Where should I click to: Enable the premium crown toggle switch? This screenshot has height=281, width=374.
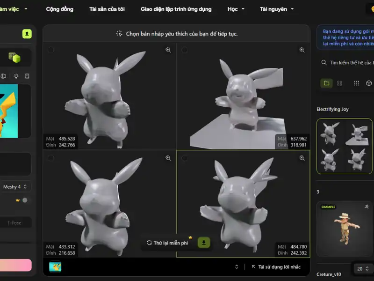click(x=24, y=199)
